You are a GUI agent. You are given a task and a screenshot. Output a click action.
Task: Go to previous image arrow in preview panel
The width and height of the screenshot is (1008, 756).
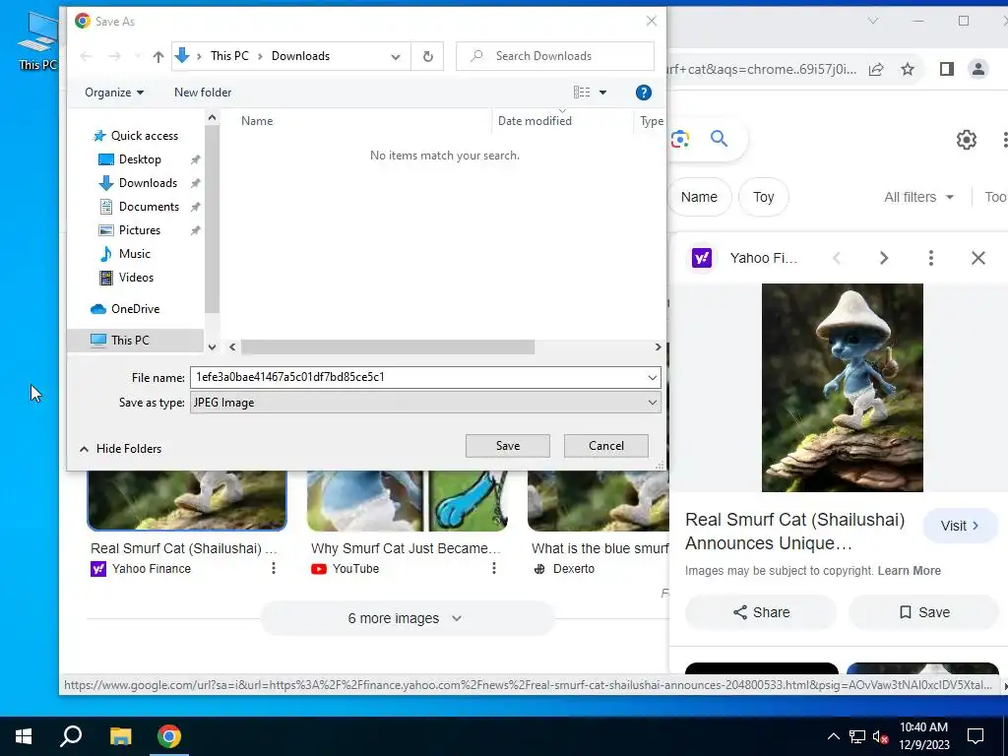click(x=837, y=259)
